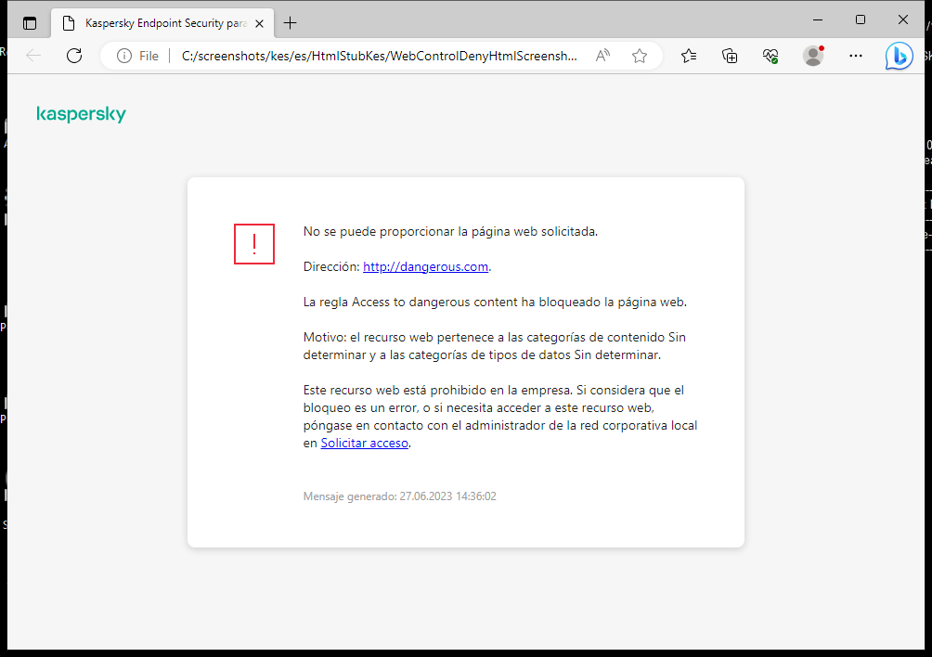Refresh the current page
932x657 pixels.
tap(74, 56)
